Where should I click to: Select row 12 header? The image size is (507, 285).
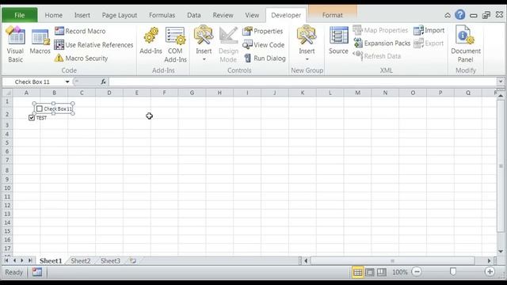point(7,205)
